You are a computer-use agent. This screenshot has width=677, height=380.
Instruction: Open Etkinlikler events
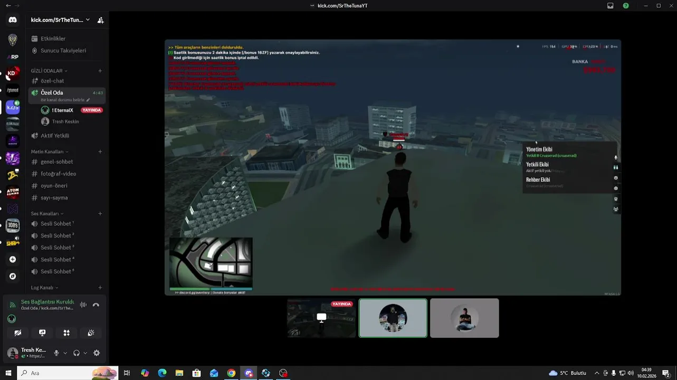66,39
